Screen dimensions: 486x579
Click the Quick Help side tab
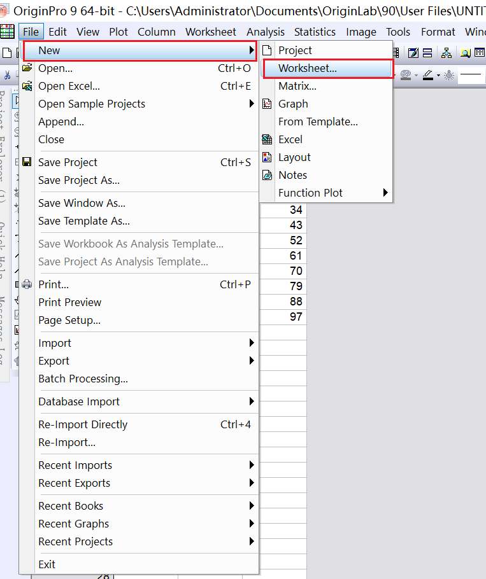3,251
